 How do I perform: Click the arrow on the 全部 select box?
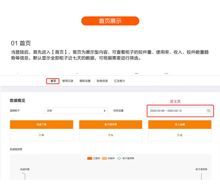(105, 111)
